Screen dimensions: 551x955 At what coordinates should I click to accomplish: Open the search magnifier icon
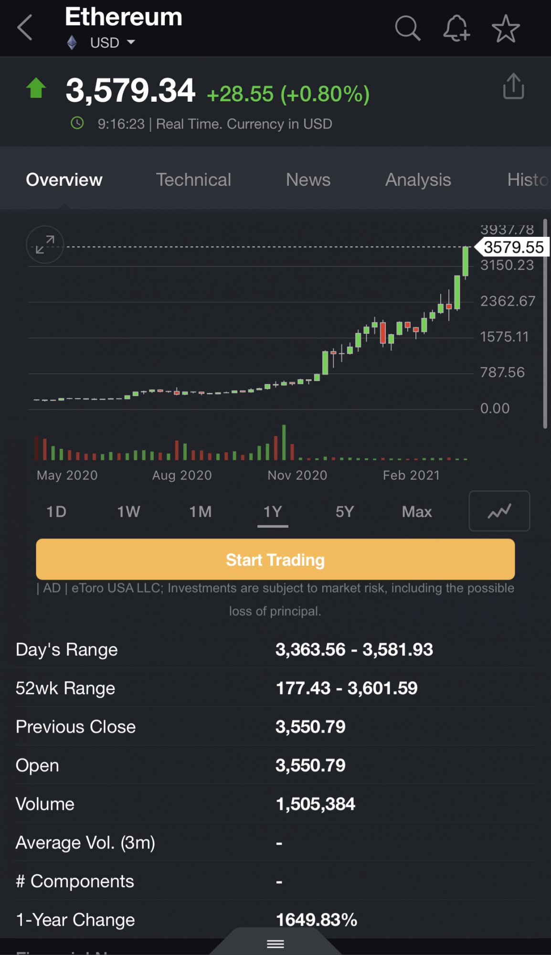coord(408,28)
